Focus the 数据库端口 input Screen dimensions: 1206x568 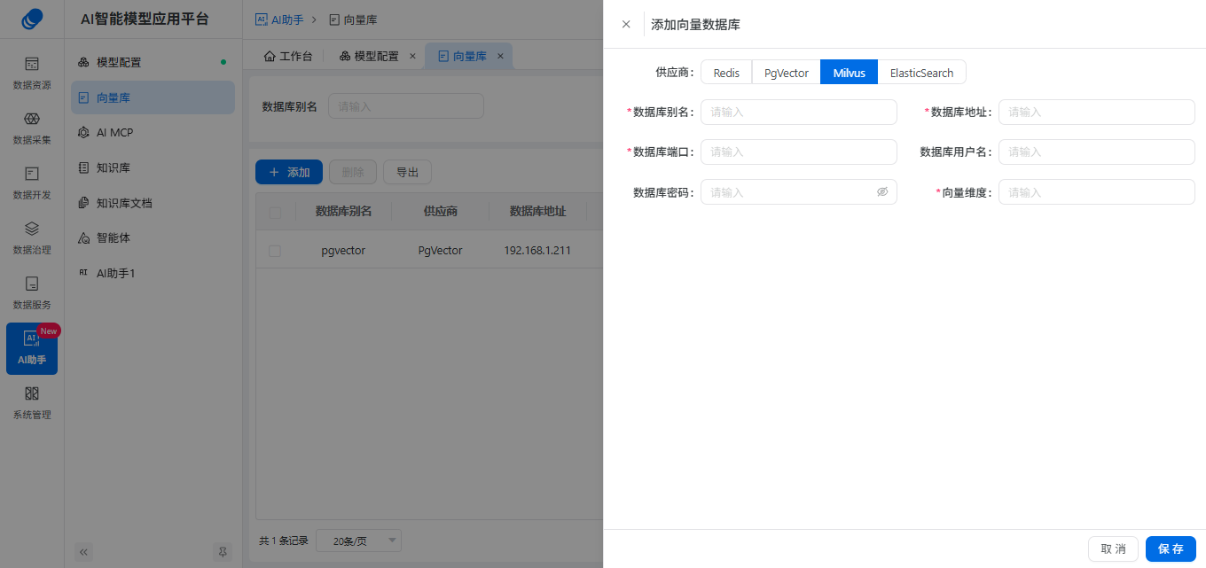point(799,152)
